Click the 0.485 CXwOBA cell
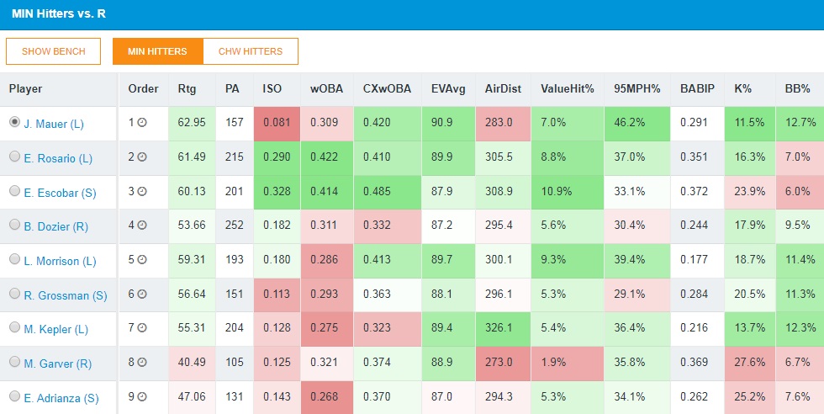 [388, 193]
